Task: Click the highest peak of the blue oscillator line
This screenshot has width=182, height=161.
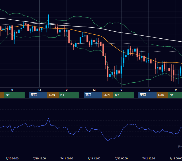Action: 48,118
